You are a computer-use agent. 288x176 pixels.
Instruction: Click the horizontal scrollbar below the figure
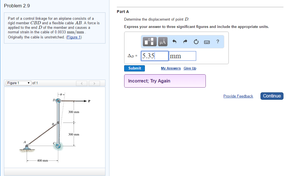55,171
